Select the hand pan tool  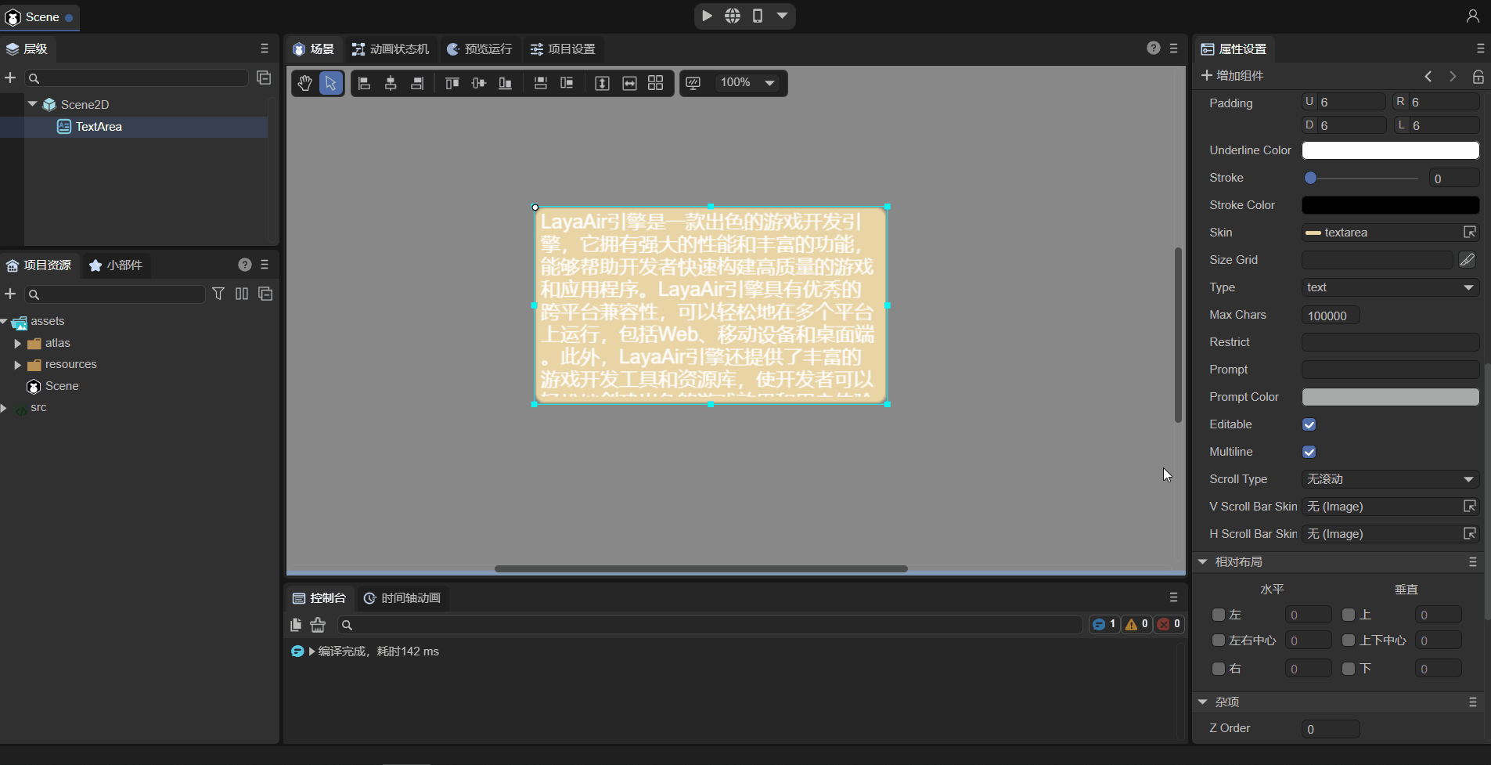pyautogui.click(x=304, y=83)
